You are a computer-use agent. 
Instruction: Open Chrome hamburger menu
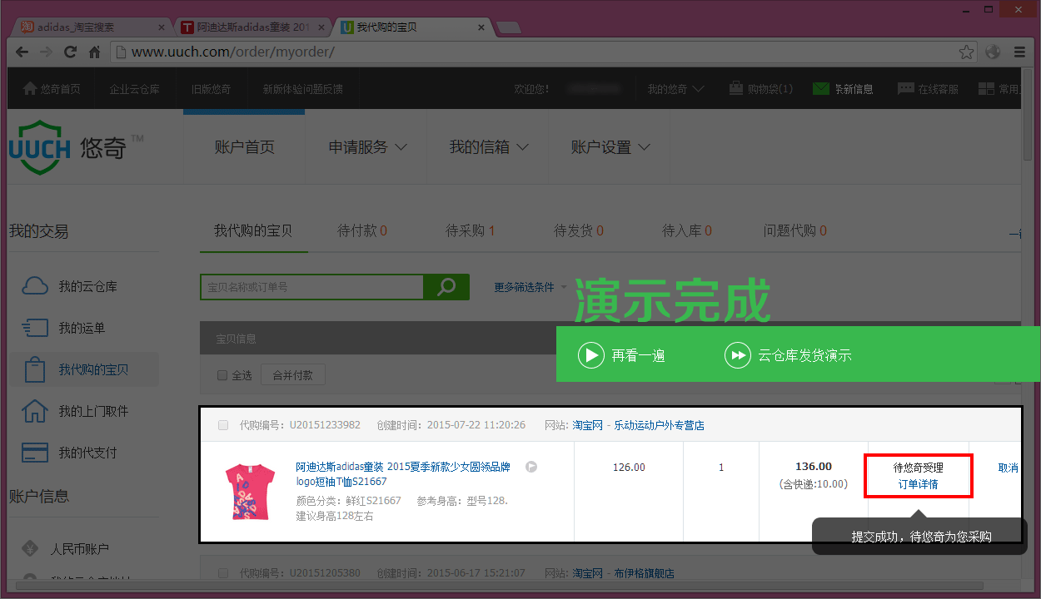click(1019, 52)
